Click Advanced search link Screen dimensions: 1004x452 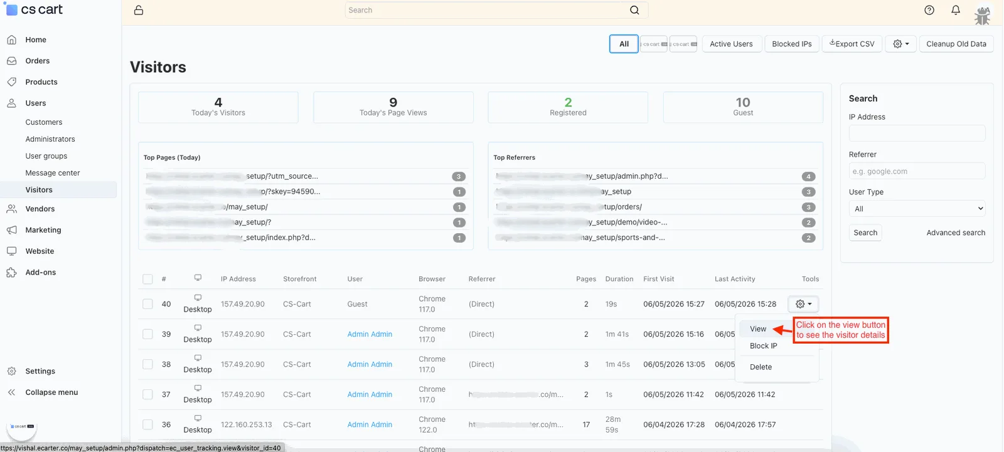pyautogui.click(x=956, y=233)
